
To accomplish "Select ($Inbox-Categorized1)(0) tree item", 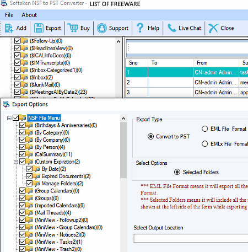I will coord(56,70).
